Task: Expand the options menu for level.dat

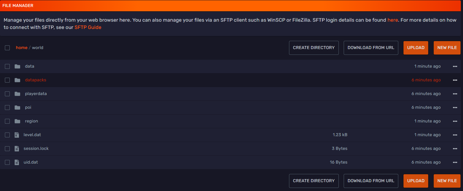Action: [x=455, y=135]
